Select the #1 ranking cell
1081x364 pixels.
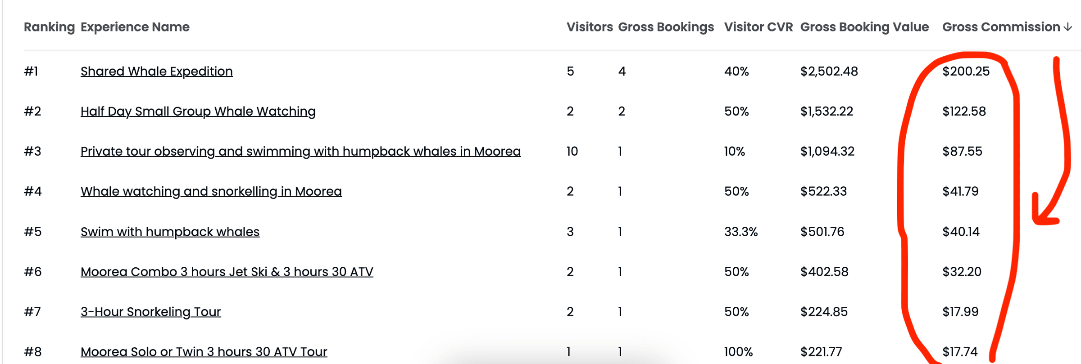pos(31,72)
